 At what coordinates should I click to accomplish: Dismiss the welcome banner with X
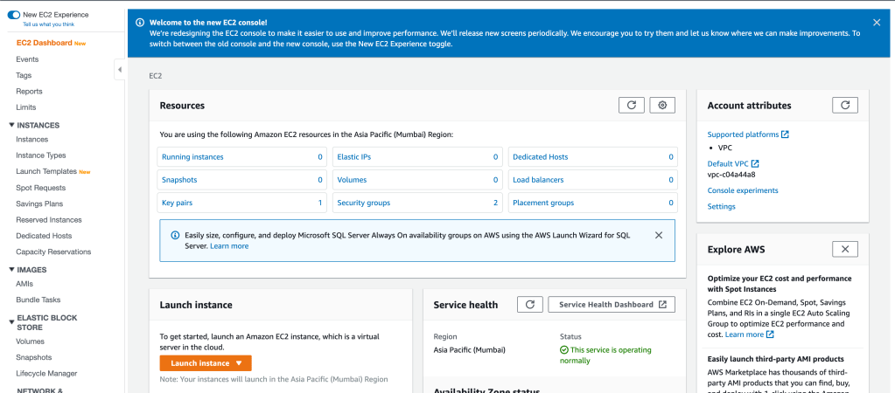pyautogui.click(x=877, y=22)
